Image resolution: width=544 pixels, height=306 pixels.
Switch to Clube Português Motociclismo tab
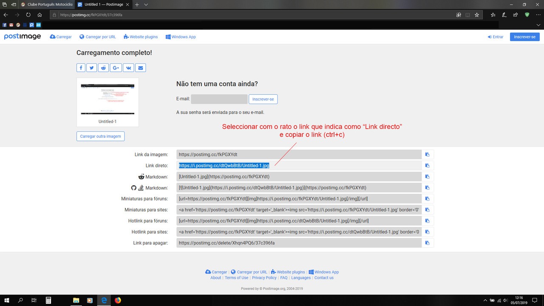click(47, 4)
